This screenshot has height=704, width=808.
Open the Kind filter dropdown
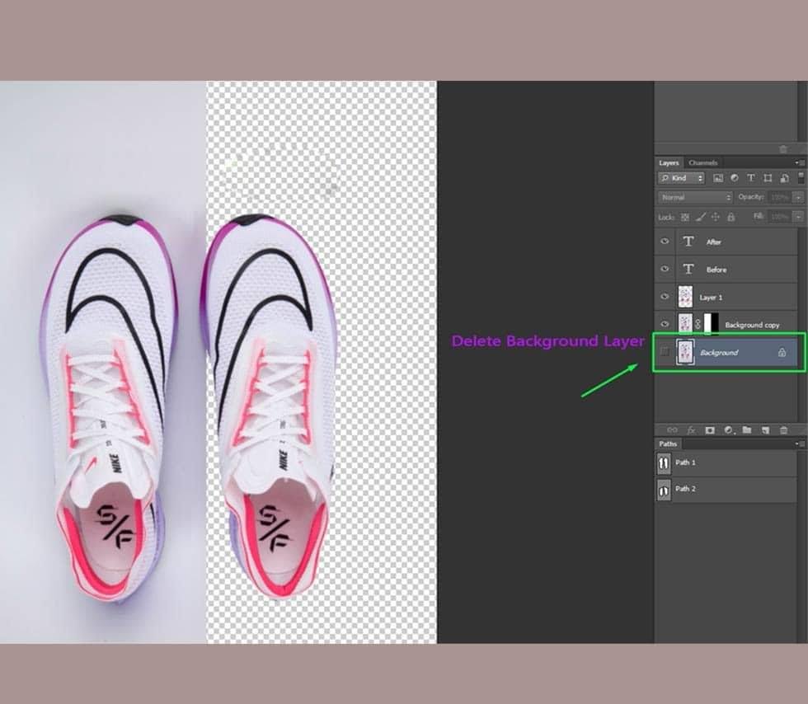[681, 178]
